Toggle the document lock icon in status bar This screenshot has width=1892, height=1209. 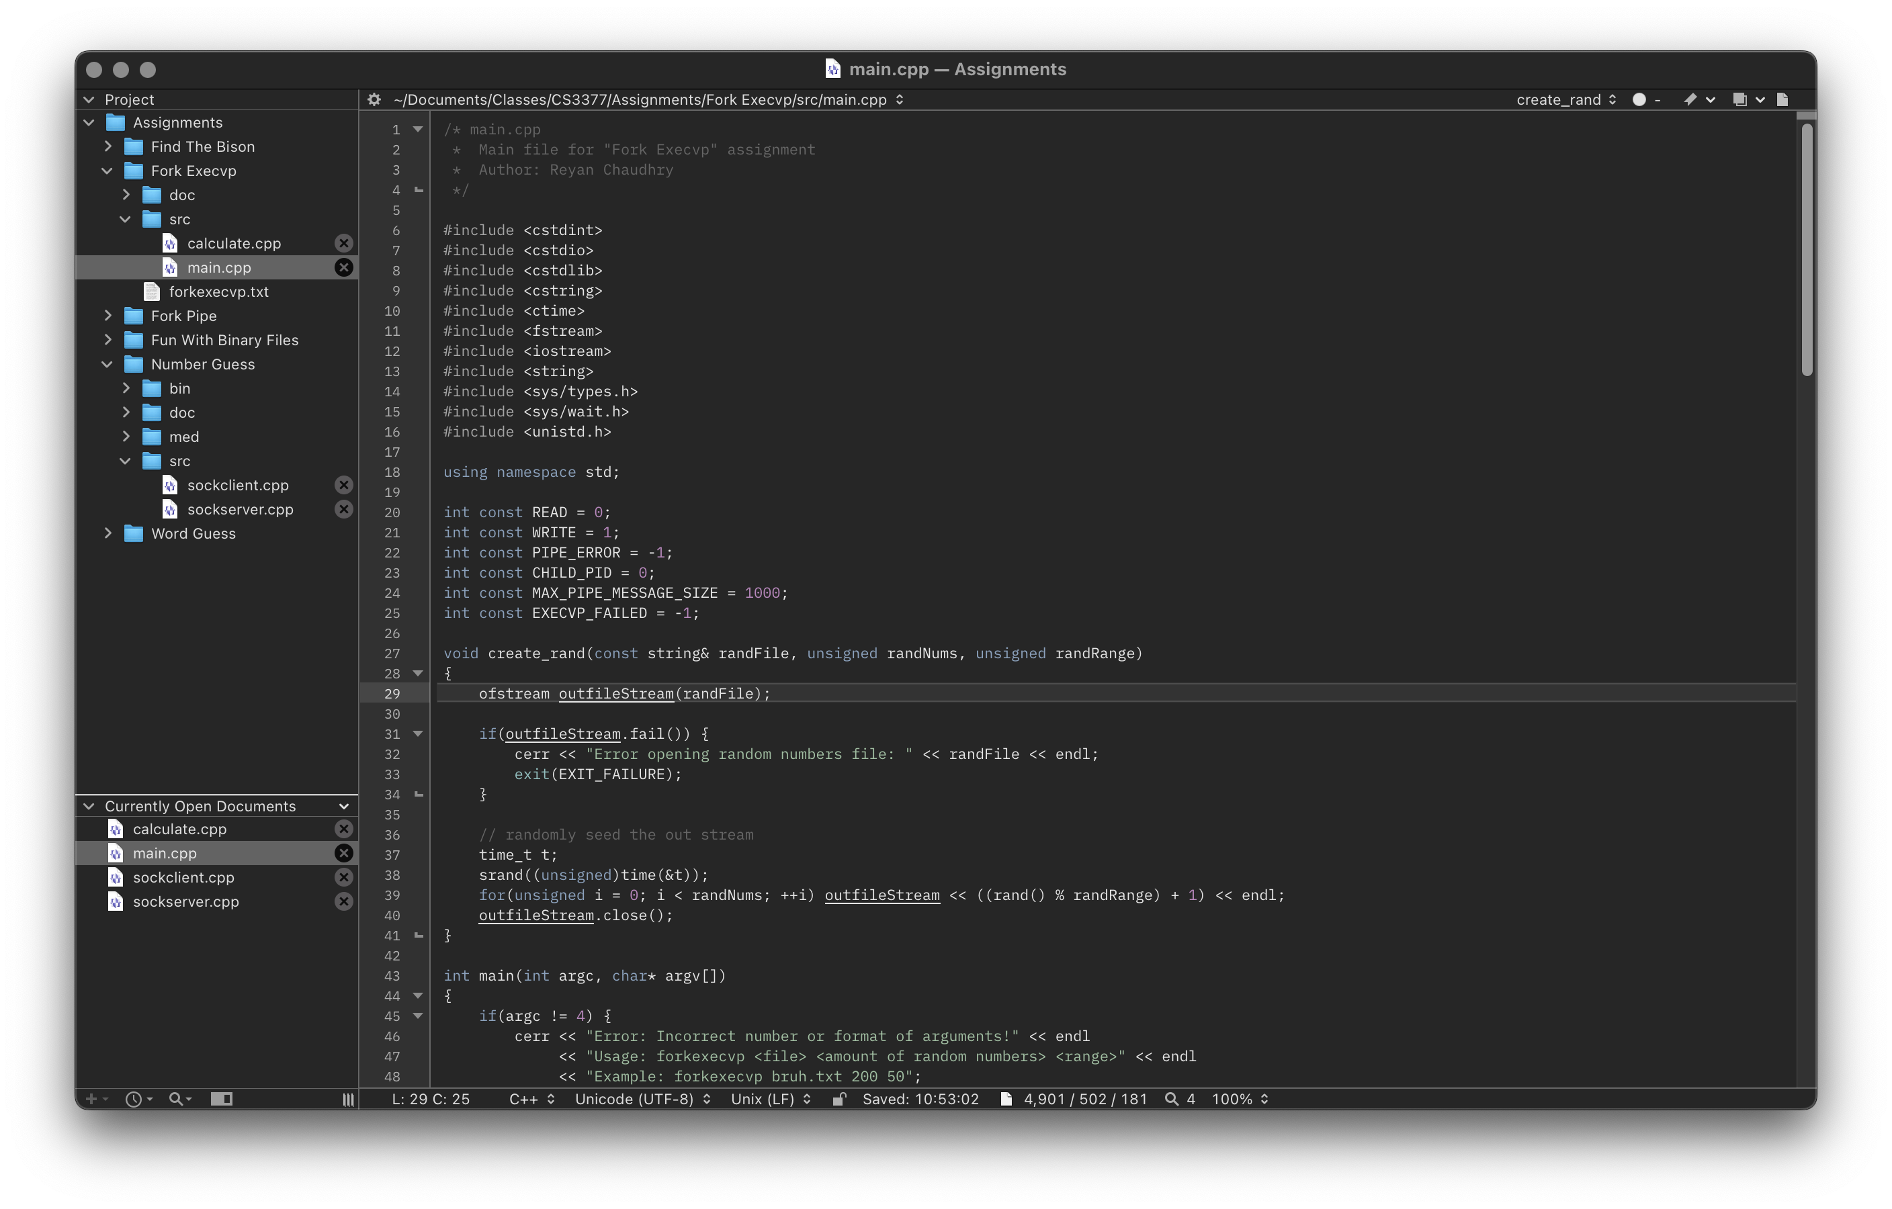(x=838, y=1099)
